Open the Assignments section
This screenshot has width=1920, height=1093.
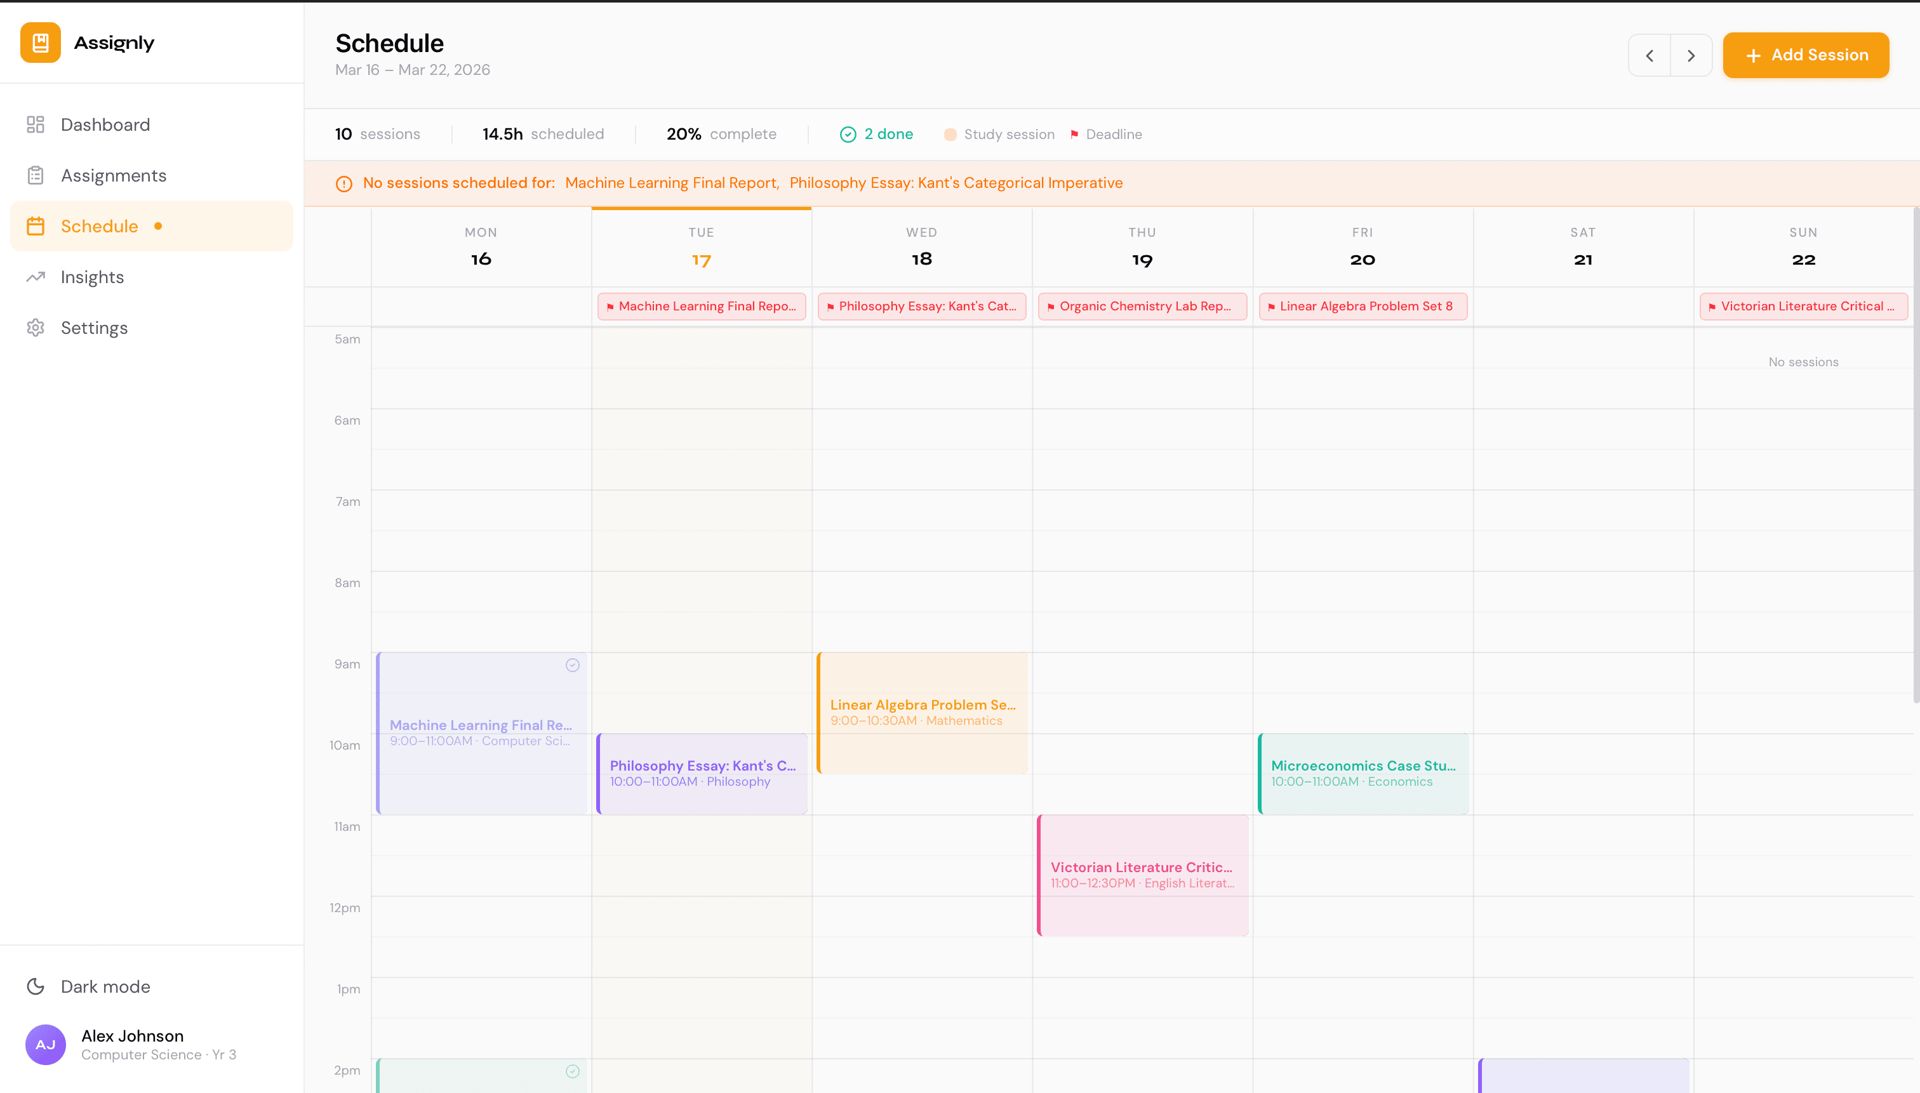[114, 175]
